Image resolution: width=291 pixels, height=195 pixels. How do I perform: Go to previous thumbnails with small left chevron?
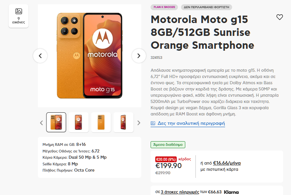(42, 123)
